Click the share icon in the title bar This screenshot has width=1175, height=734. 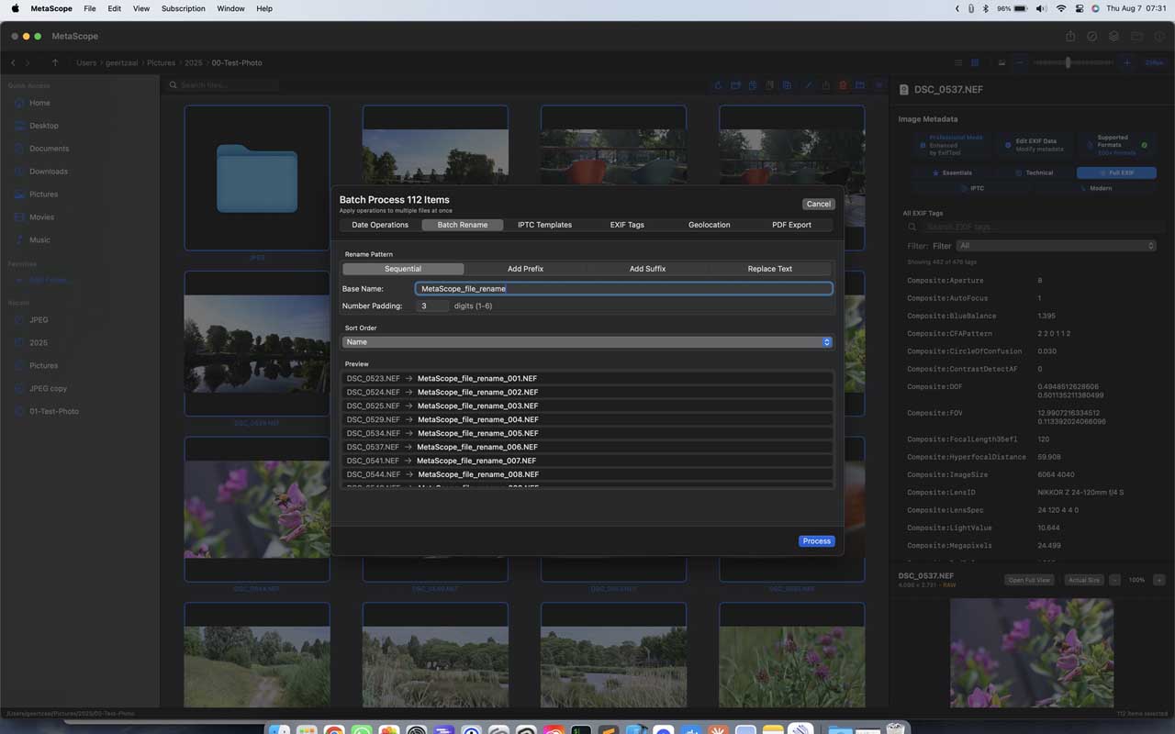click(x=1070, y=36)
